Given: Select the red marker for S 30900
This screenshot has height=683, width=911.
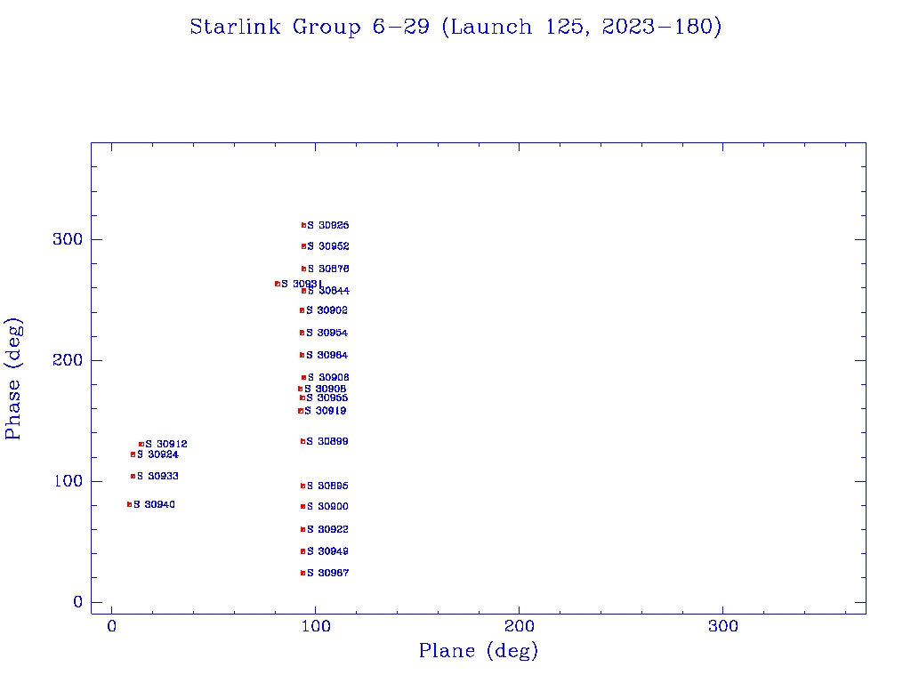Looking at the screenshot, I should [x=302, y=506].
